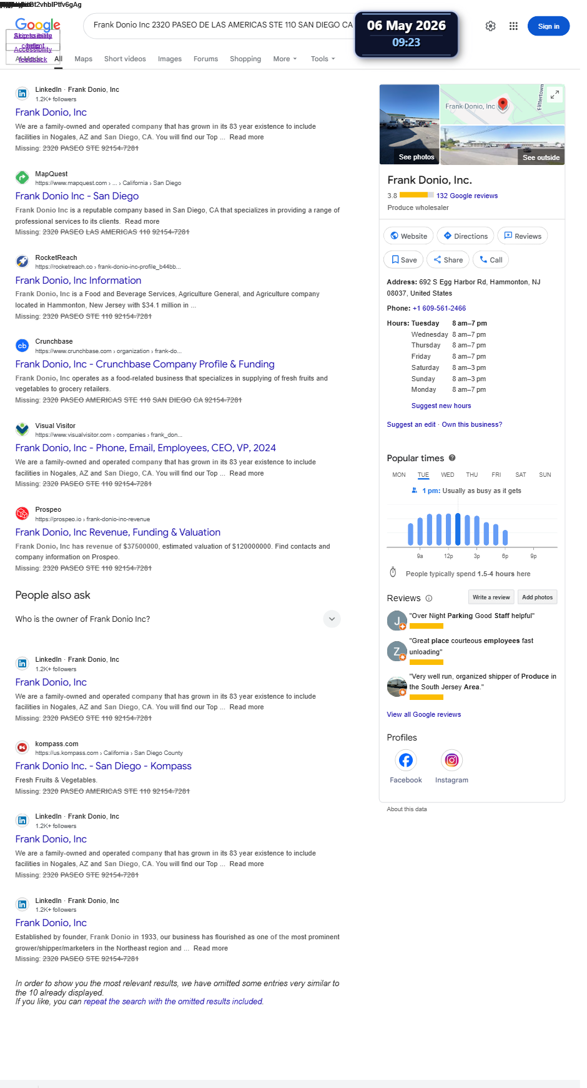Open Facebook profile icon
The width and height of the screenshot is (587, 1088).
(x=406, y=760)
